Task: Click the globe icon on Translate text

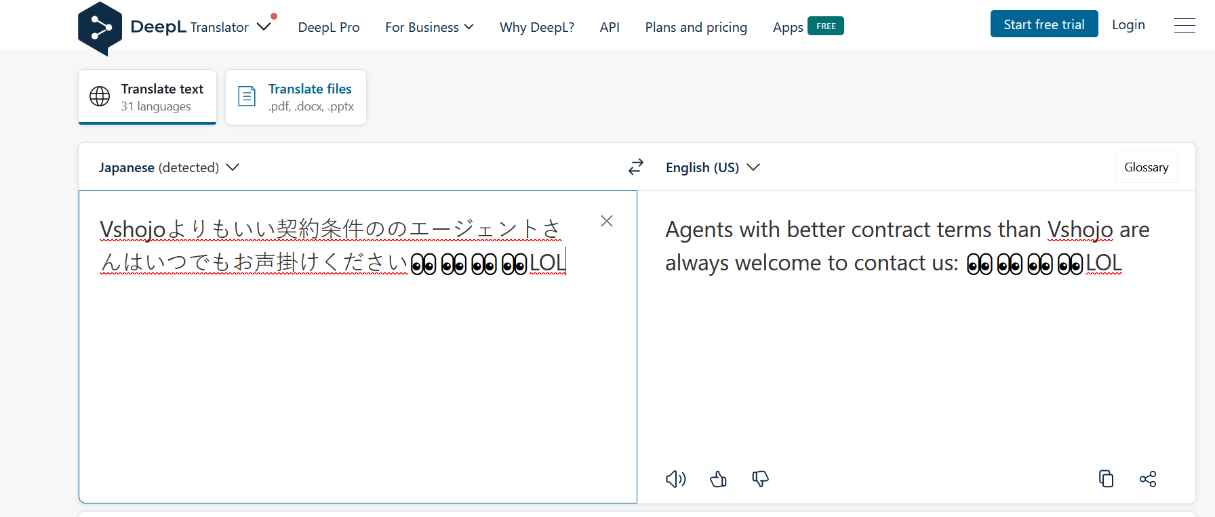Action: pyautogui.click(x=100, y=96)
